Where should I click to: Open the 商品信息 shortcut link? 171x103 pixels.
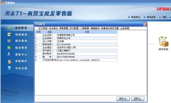pyautogui.click(x=151, y=17)
